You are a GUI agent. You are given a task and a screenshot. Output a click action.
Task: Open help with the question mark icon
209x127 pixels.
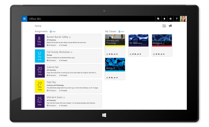click(x=177, y=19)
